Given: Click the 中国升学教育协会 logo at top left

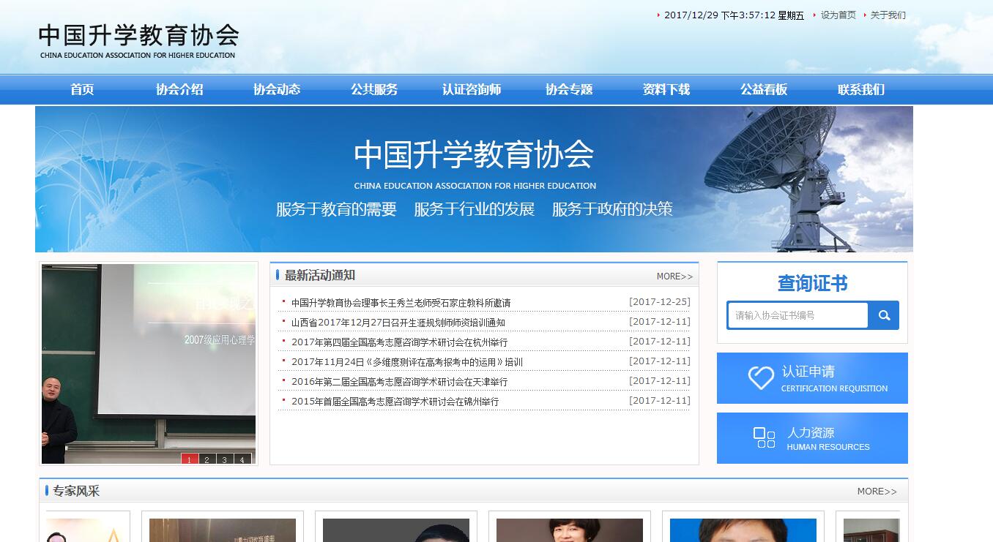Looking at the screenshot, I should 138,41.
